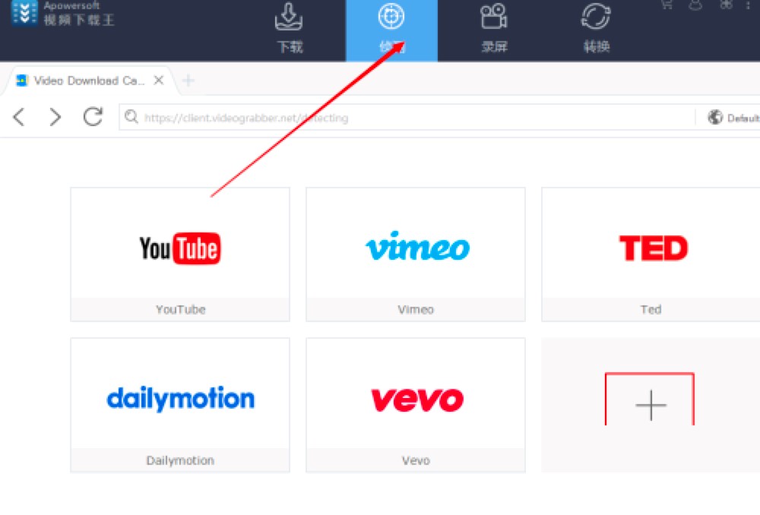Open the 转换 convert section
760x515 pixels.
tap(596, 28)
